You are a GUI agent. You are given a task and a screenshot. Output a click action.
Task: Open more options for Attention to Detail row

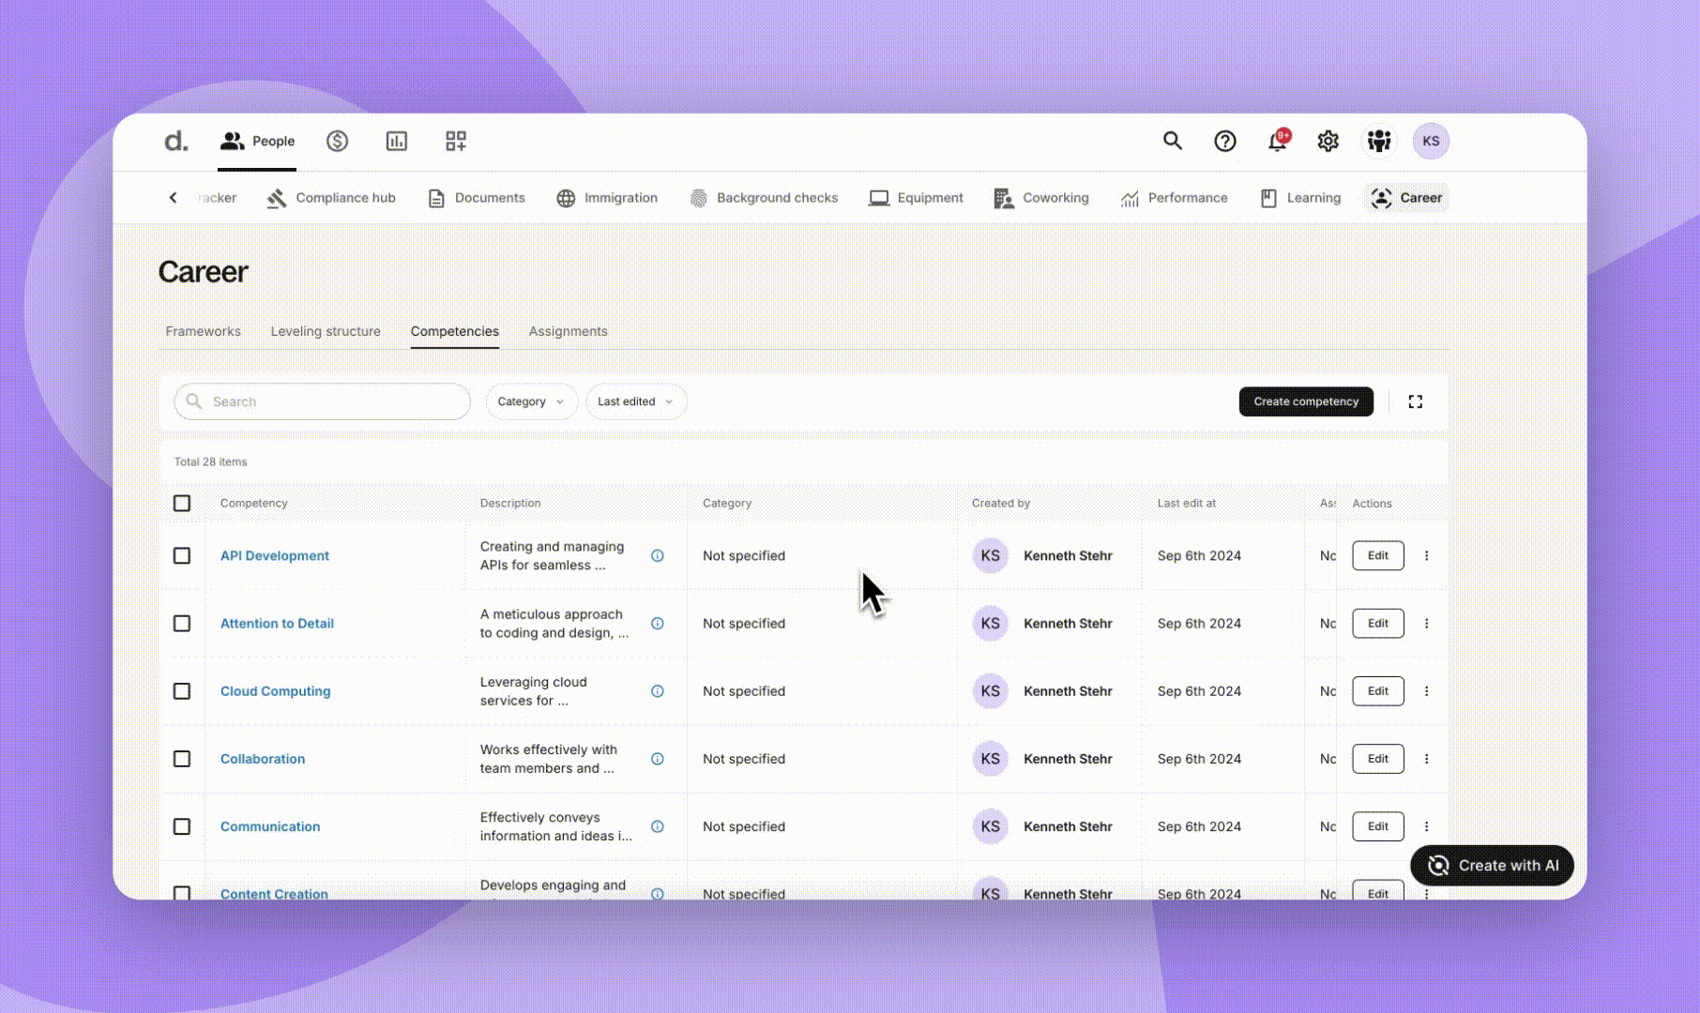pyautogui.click(x=1427, y=624)
